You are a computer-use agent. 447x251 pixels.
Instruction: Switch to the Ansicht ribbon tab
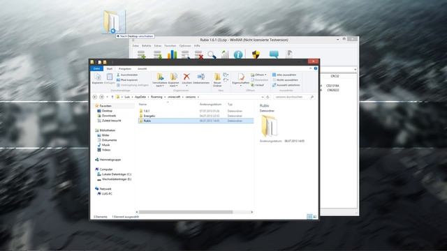[x=142, y=69]
